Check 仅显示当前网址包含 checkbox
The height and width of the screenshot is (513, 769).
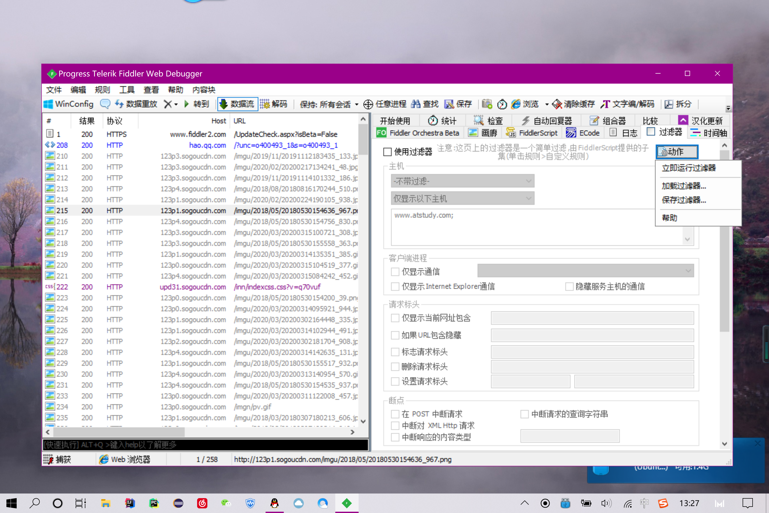395,318
